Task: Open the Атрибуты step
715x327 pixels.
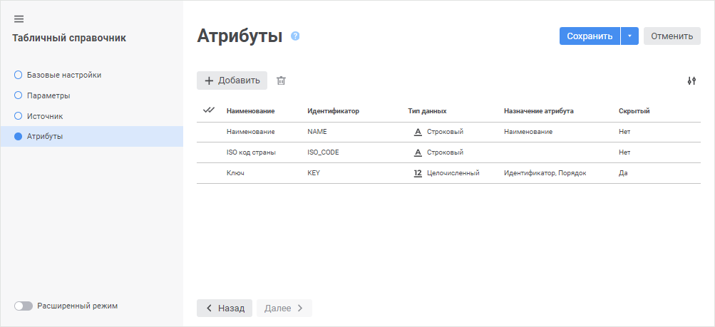Action: pyautogui.click(x=44, y=136)
